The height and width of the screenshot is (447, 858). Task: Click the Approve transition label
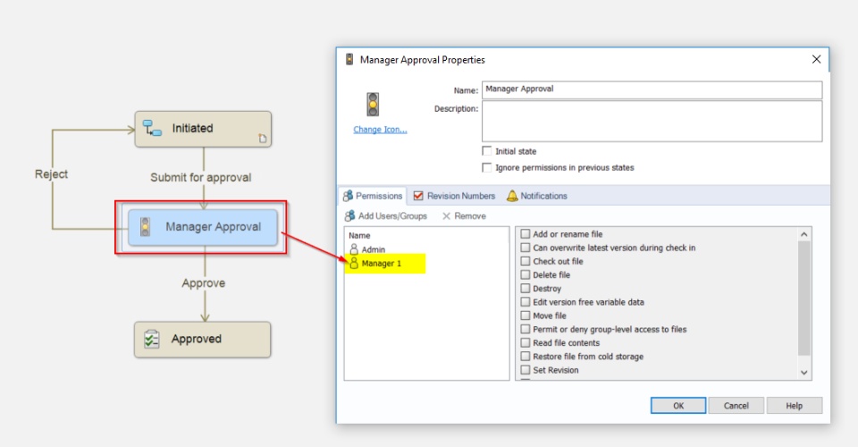click(x=204, y=283)
